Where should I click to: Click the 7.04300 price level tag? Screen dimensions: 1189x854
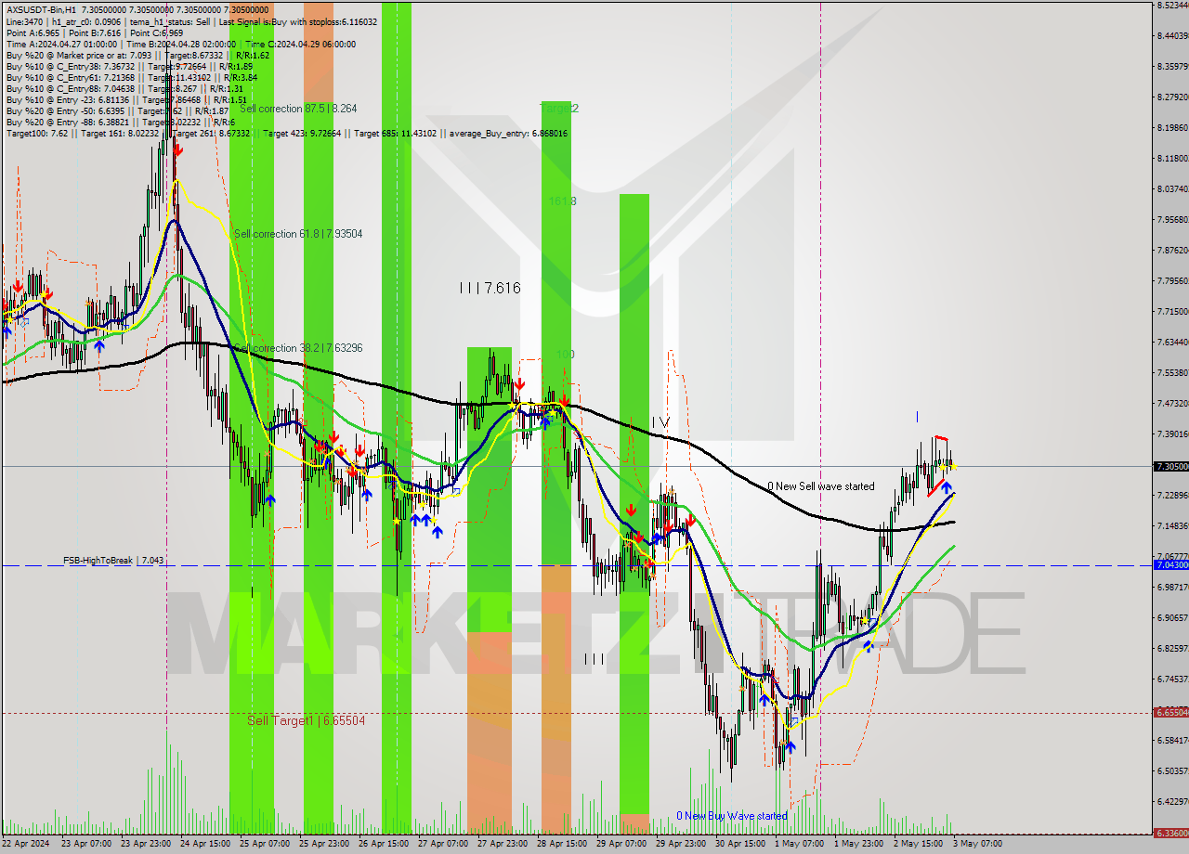1170,565
